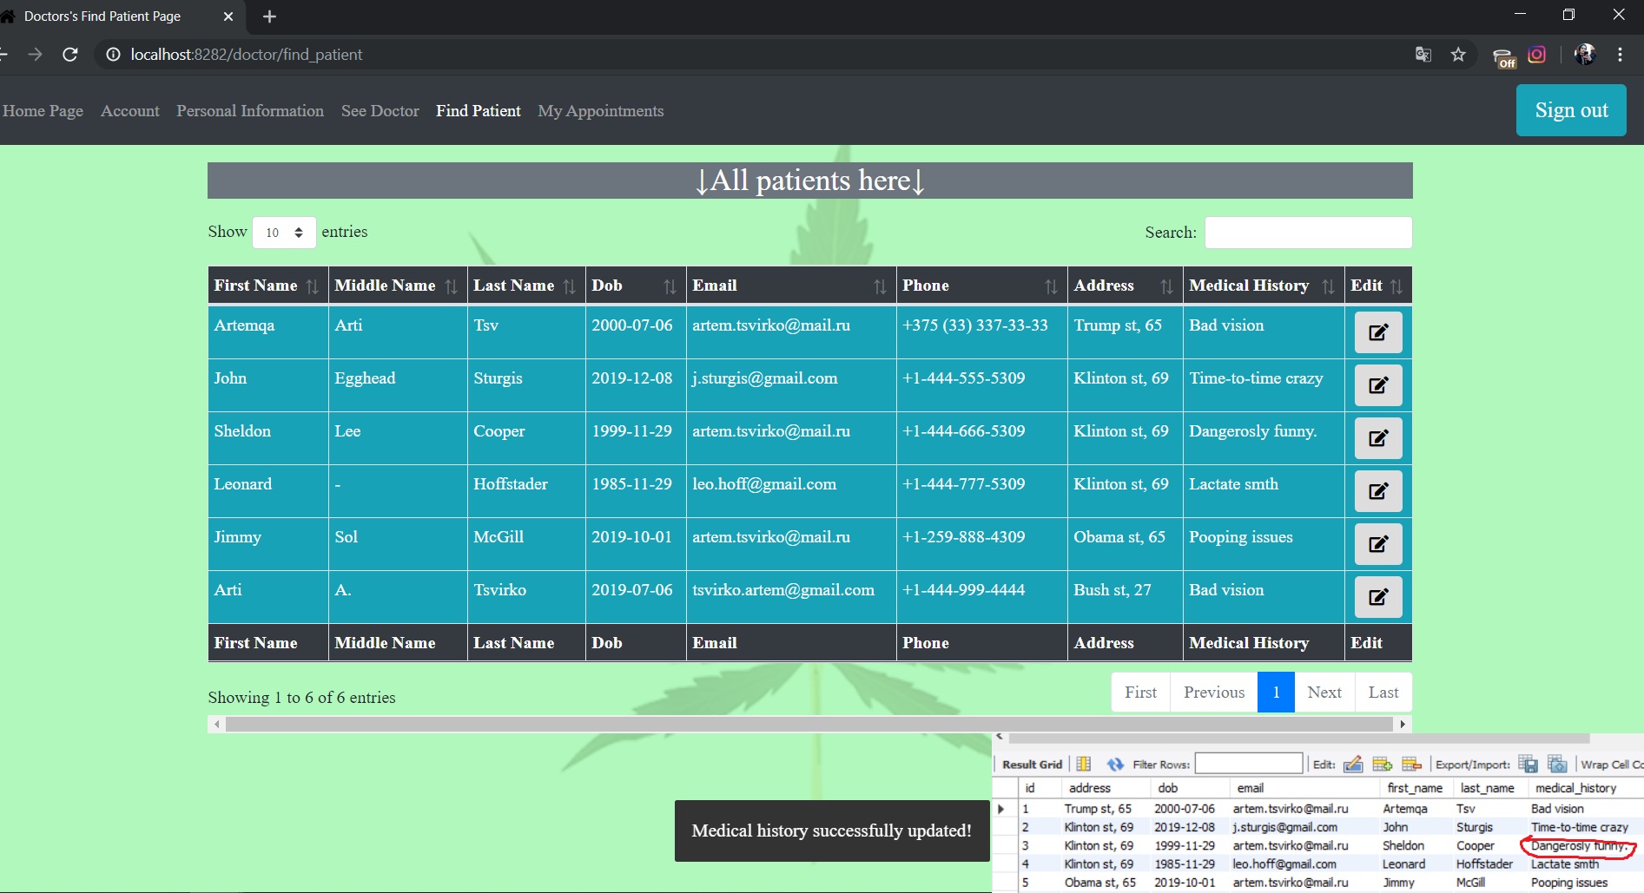
Task: Click edit icon for Jimmy McGill
Action: point(1377,544)
